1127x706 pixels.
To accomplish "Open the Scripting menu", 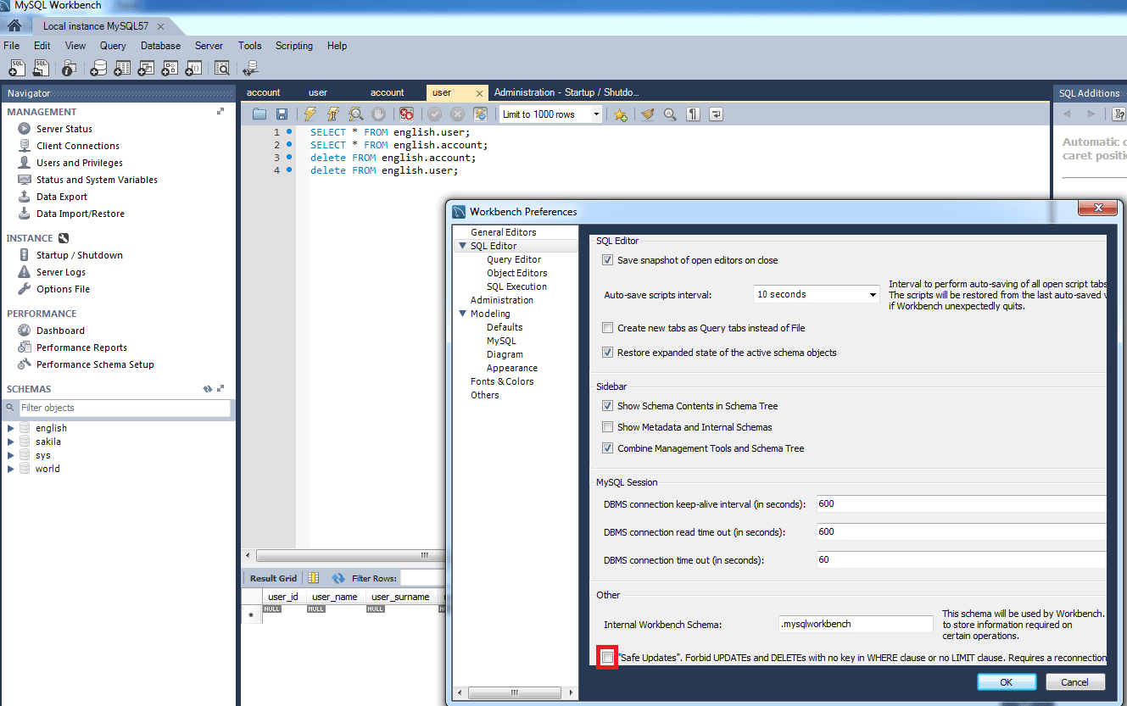I will [x=293, y=46].
